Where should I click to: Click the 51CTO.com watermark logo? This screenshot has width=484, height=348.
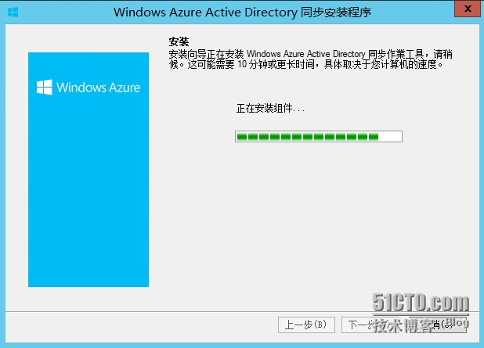point(421,303)
